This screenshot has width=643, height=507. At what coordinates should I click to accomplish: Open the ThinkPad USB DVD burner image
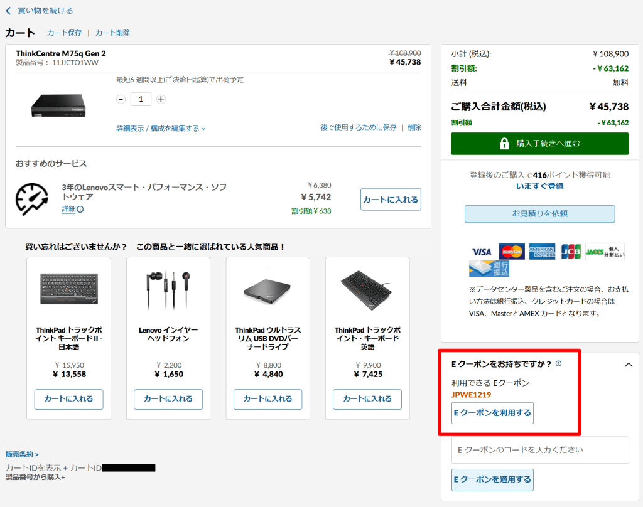point(267,290)
